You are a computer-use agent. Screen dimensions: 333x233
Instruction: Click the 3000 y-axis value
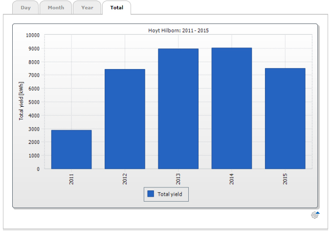(x=34, y=129)
